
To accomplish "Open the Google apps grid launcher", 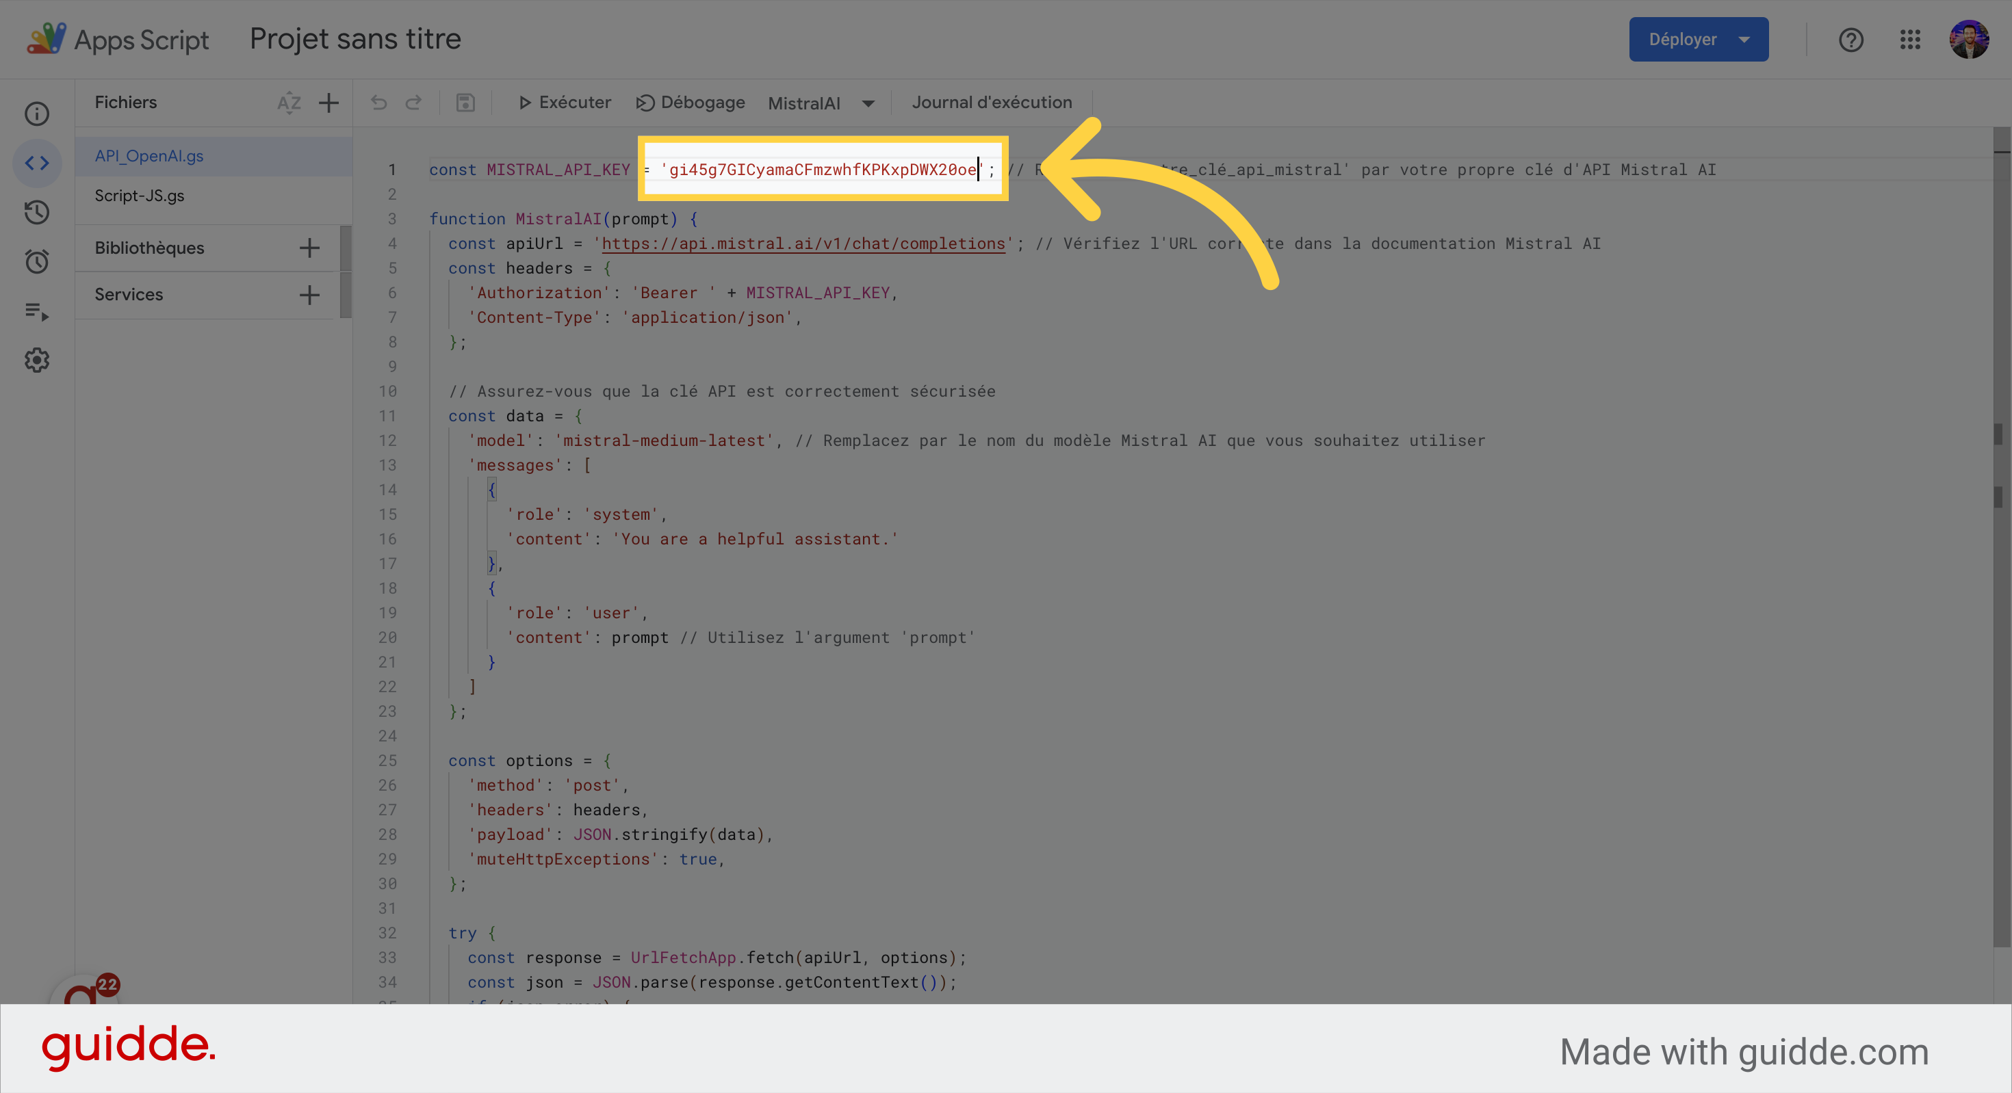I will (1909, 39).
